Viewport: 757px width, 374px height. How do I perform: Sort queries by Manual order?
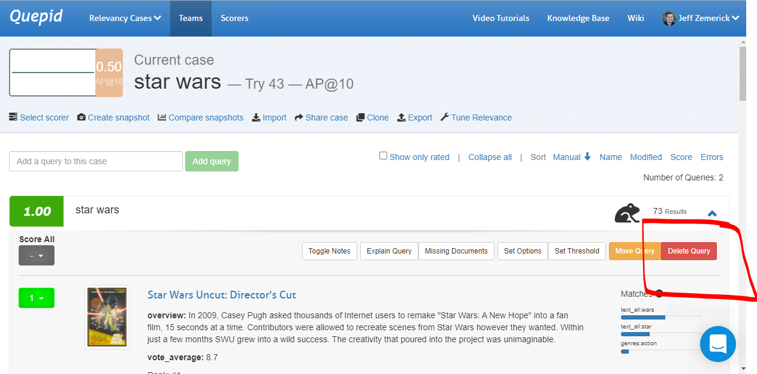pos(567,157)
